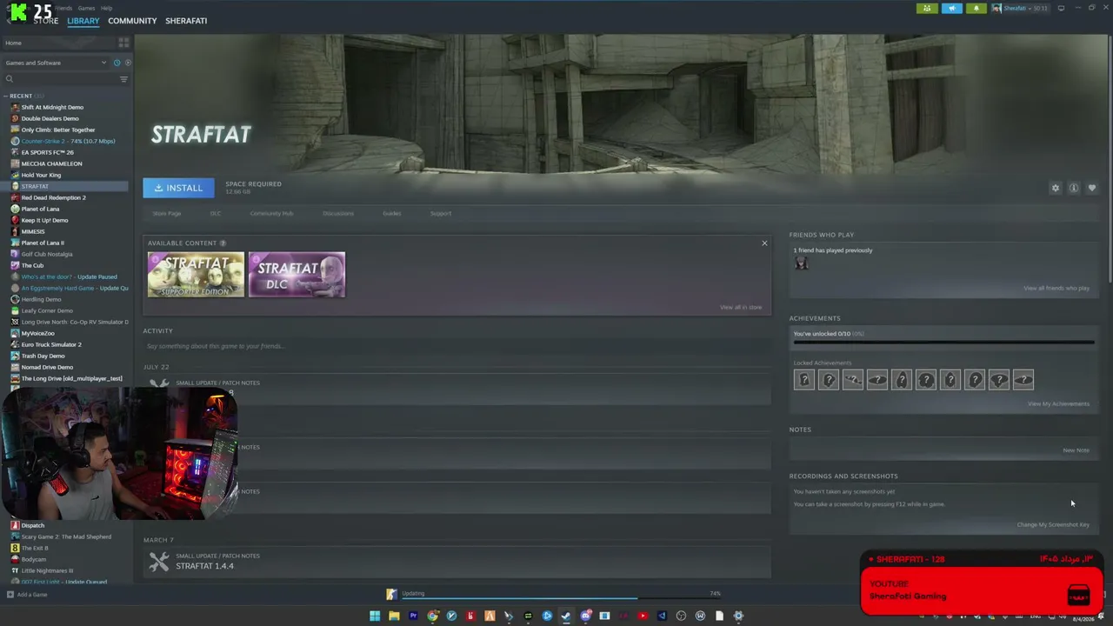Open Steam announcements megaphone button

point(951,8)
